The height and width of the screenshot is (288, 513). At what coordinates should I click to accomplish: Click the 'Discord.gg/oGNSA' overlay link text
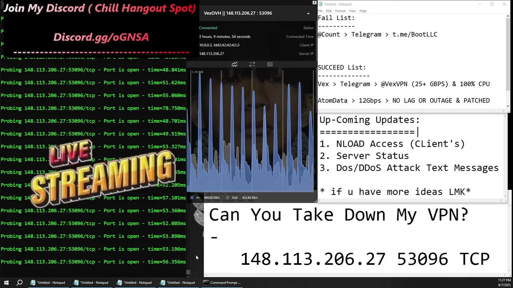101,37
